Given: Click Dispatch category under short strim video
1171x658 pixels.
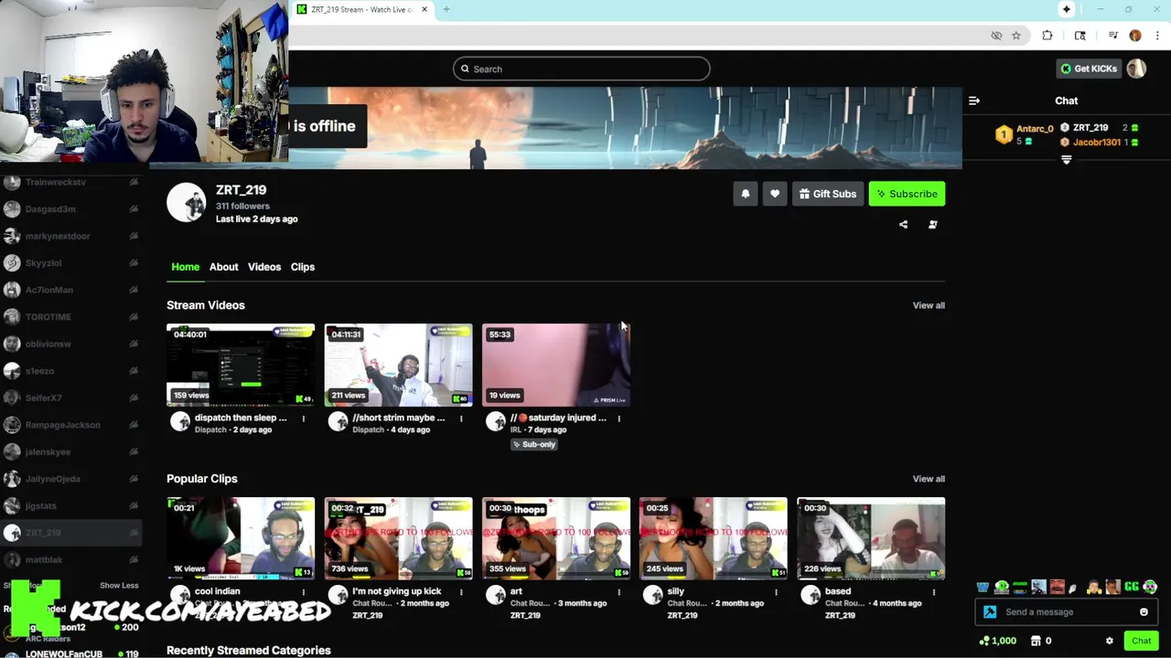Looking at the screenshot, I should tap(368, 430).
